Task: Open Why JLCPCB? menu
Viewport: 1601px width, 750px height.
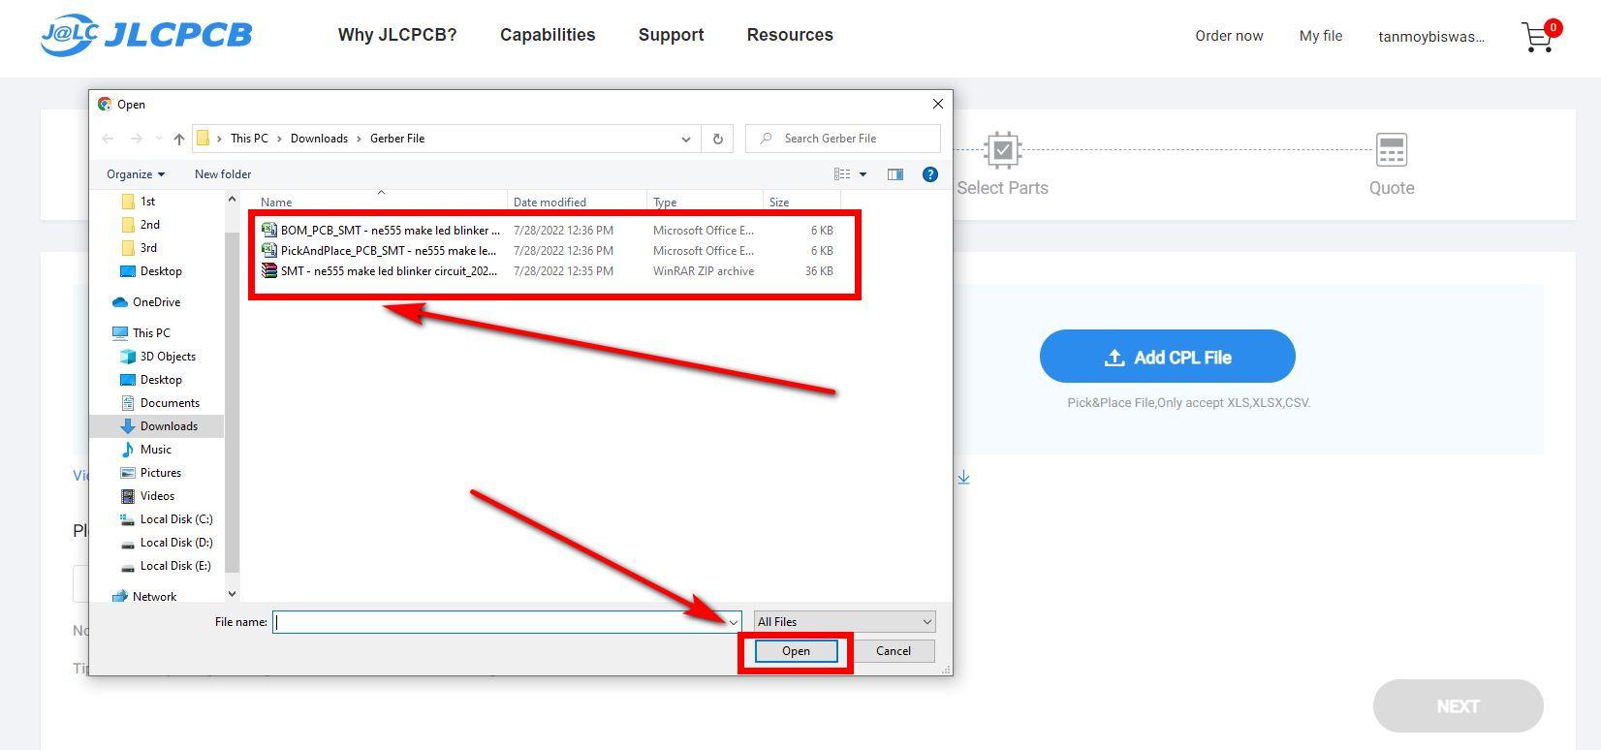Action: tap(397, 35)
